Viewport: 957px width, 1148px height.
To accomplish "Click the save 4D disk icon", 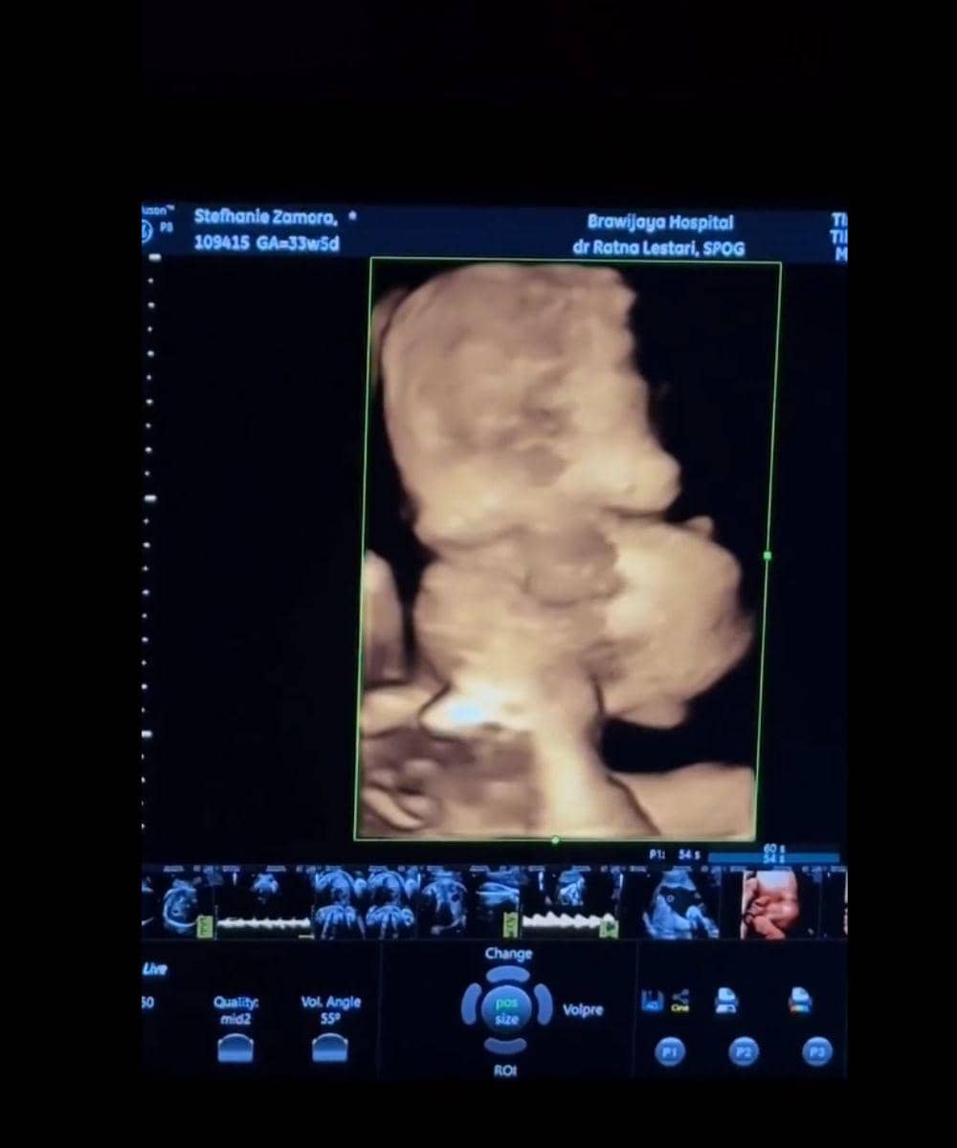I will pos(652,1001).
